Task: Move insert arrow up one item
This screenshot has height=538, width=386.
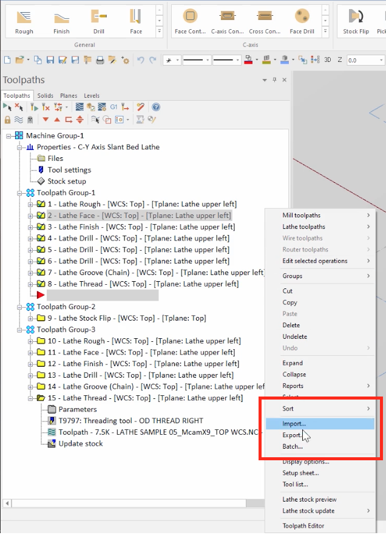Action: (57, 120)
